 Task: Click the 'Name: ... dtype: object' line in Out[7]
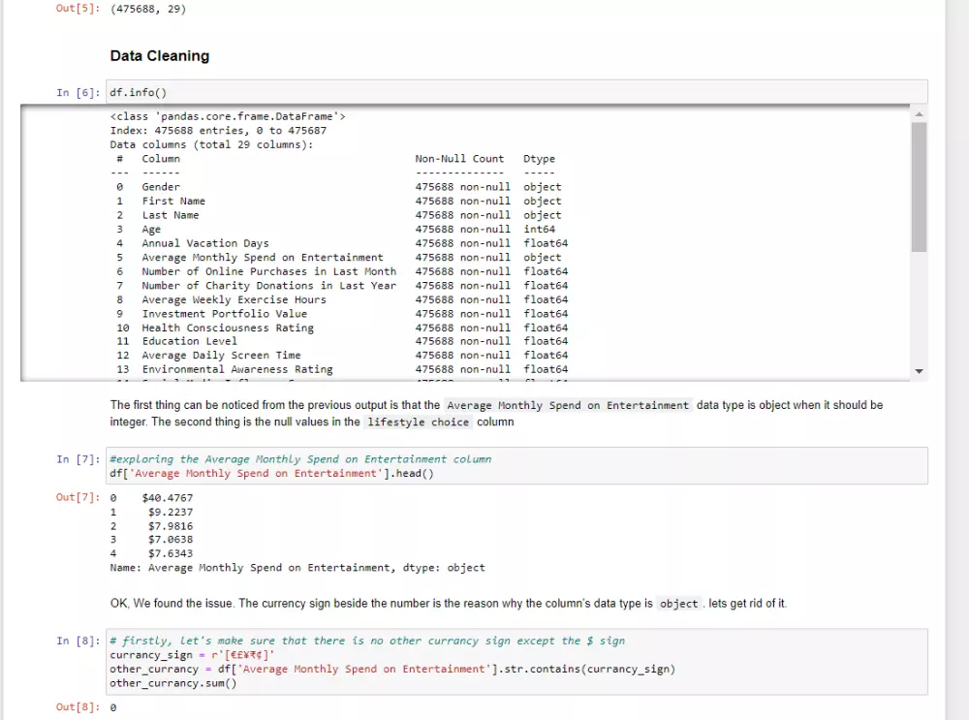click(x=297, y=568)
